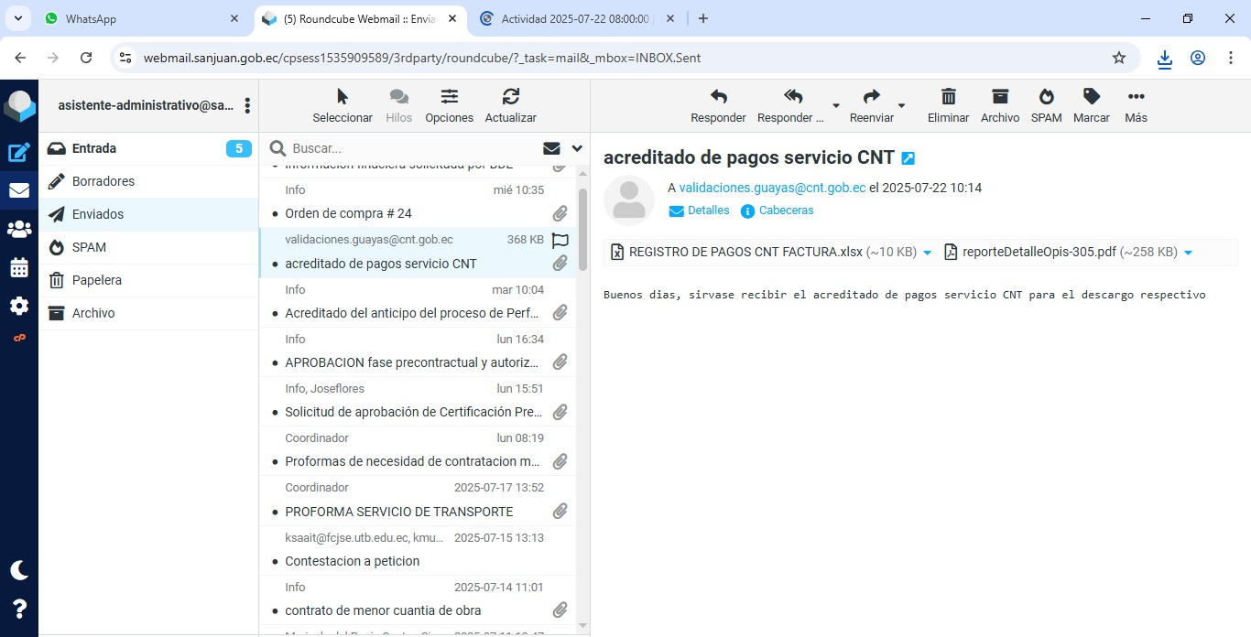
Task: Expand the Reenviar dropdown arrow
Action: click(901, 106)
